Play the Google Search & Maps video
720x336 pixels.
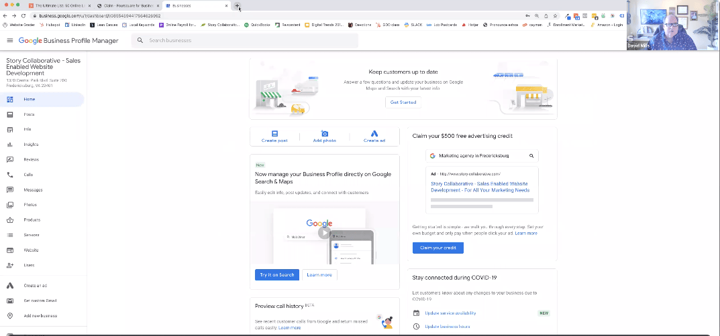click(x=324, y=232)
